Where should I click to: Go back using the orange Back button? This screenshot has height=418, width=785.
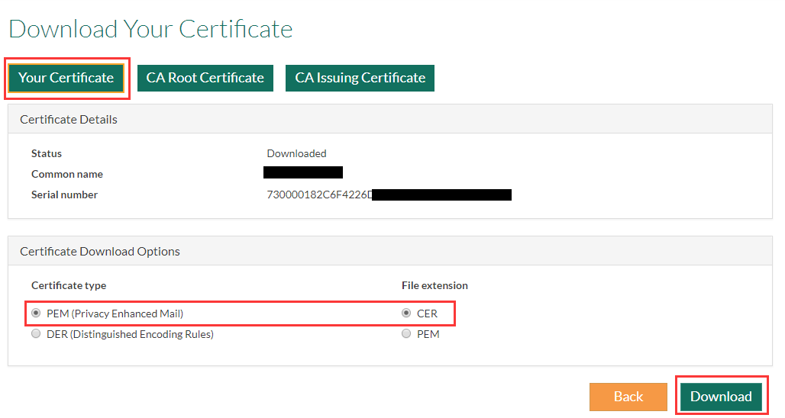coord(628,397)
